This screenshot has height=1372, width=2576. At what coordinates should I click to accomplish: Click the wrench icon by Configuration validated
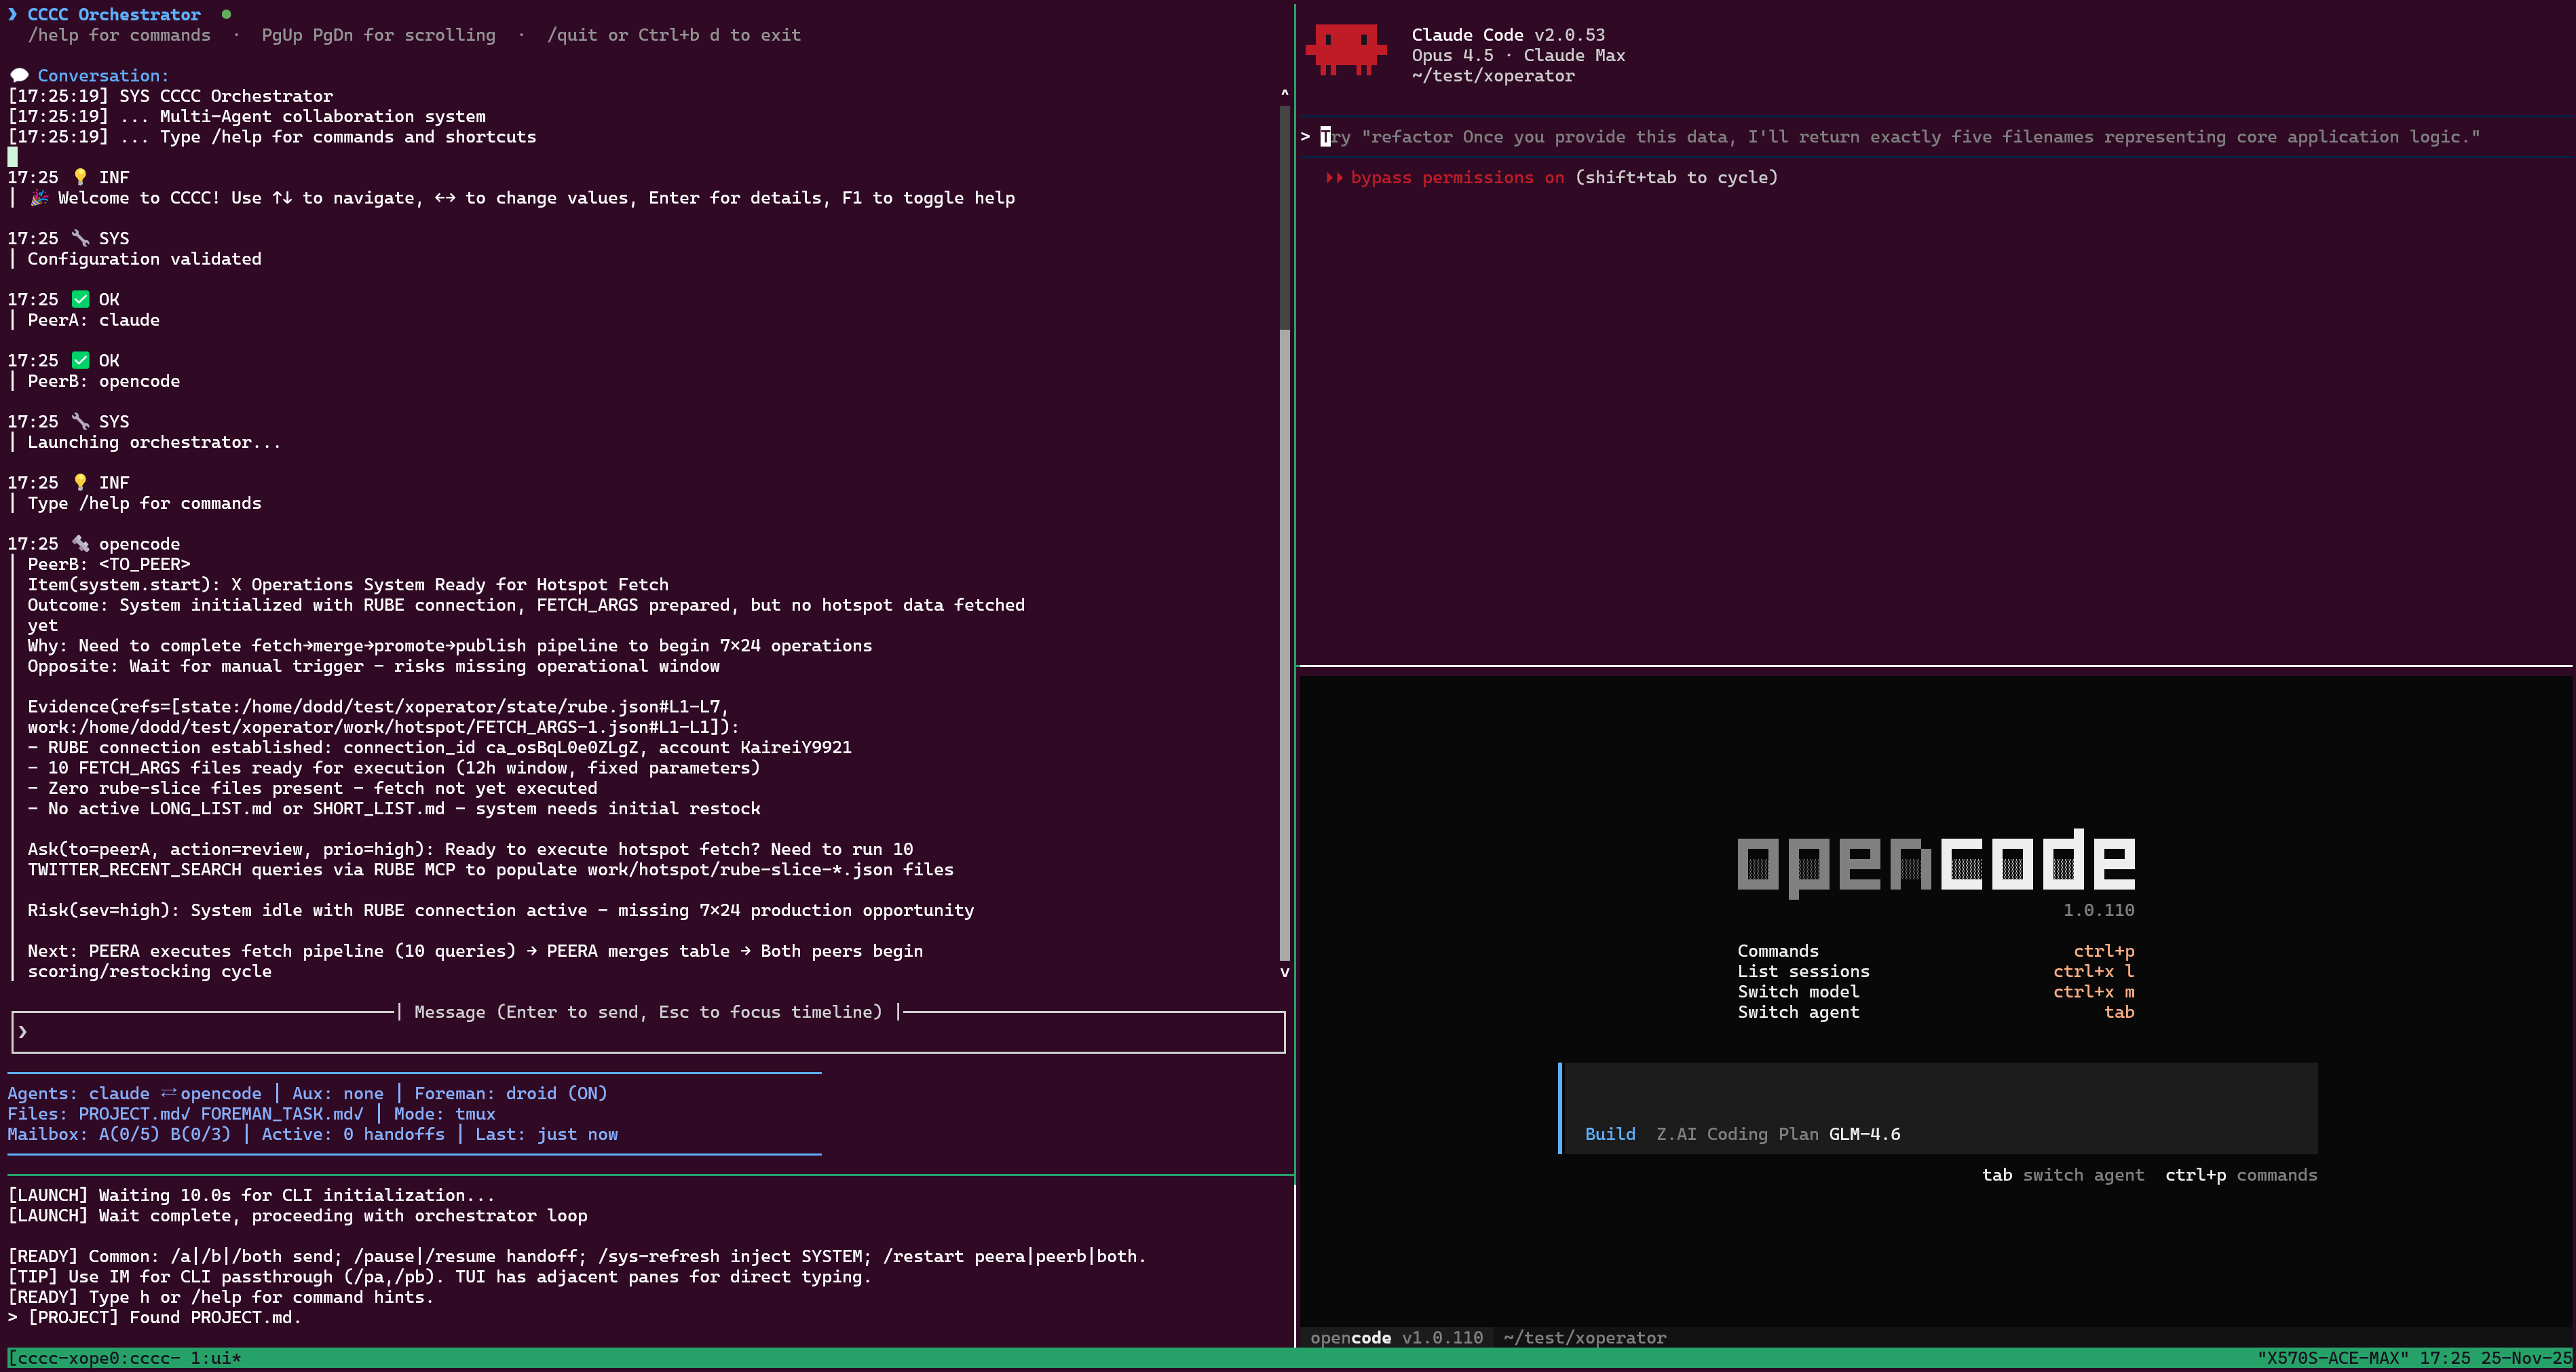click(x=81, y=238)
